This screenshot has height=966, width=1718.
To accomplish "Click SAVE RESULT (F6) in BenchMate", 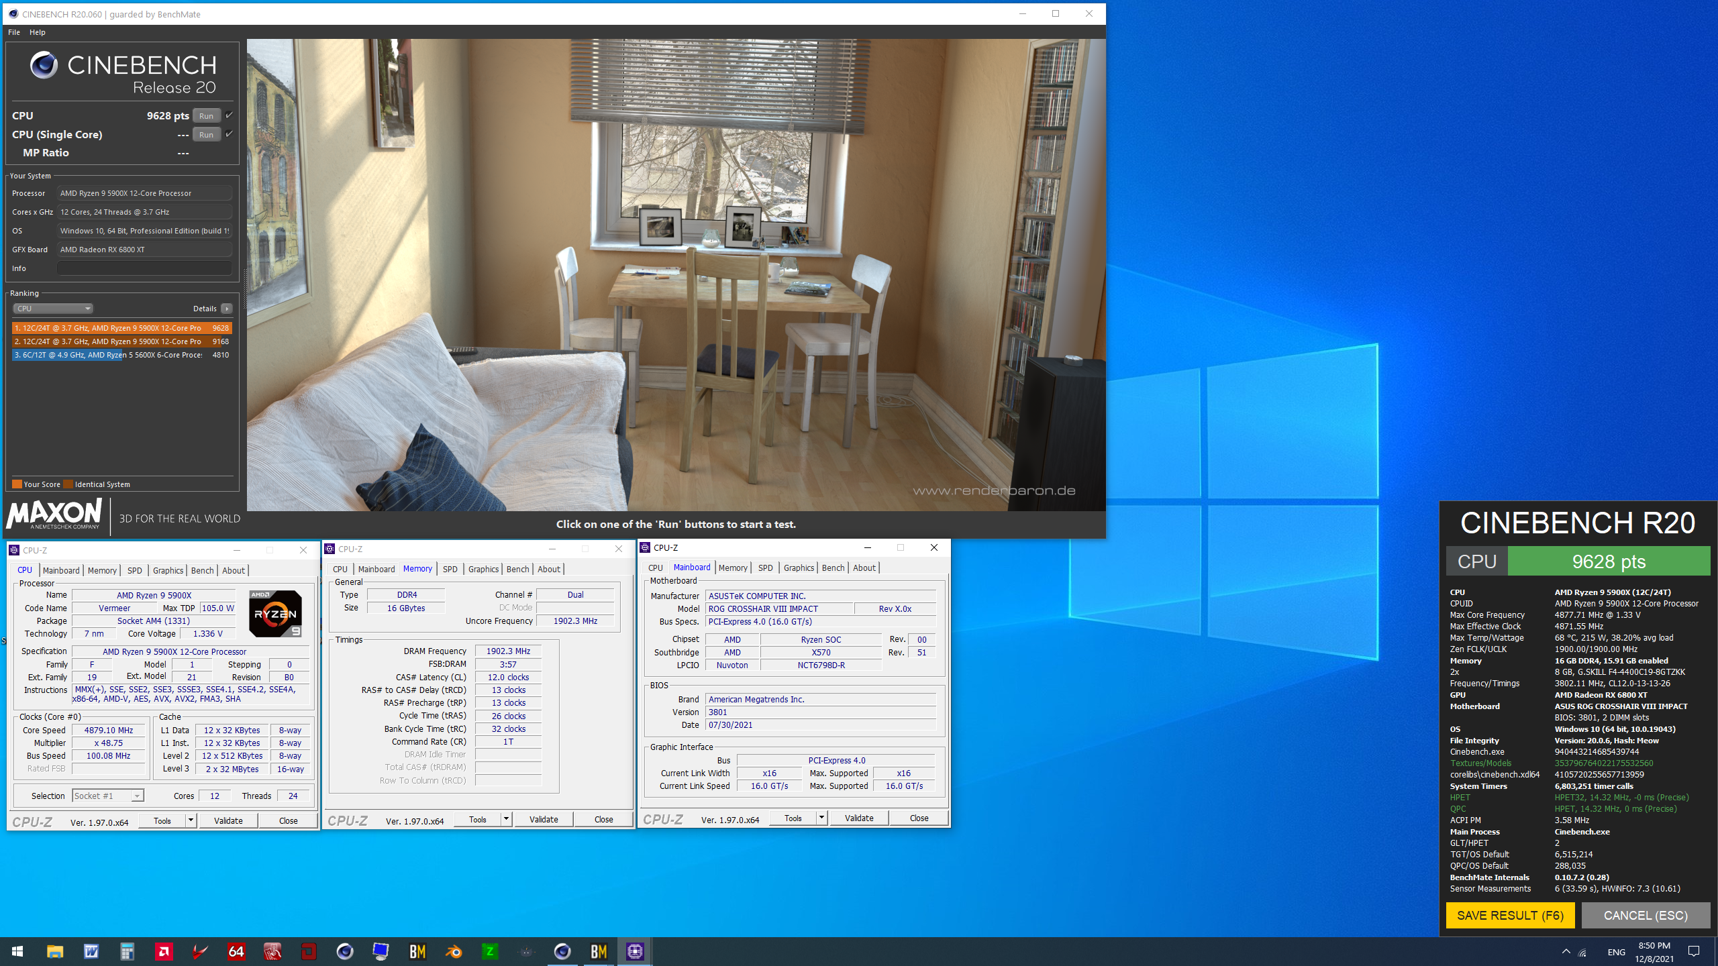I will point(1510,915).
